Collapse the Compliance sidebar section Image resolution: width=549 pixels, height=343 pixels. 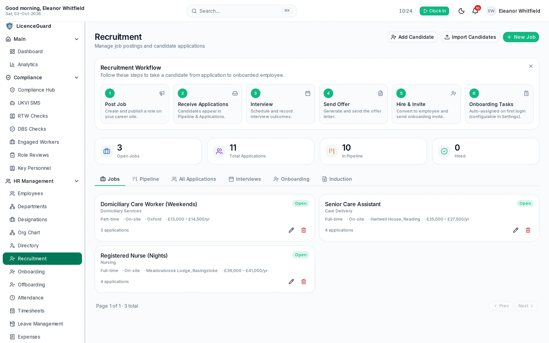[x=77, y=78]
